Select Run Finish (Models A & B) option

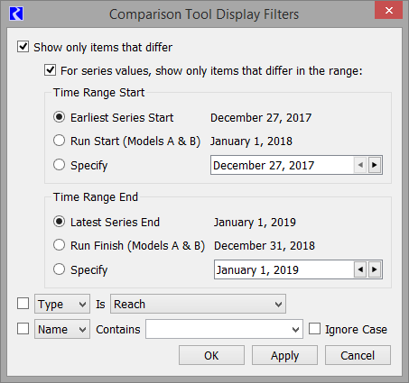pyautogui.click(x=59, y=245)
